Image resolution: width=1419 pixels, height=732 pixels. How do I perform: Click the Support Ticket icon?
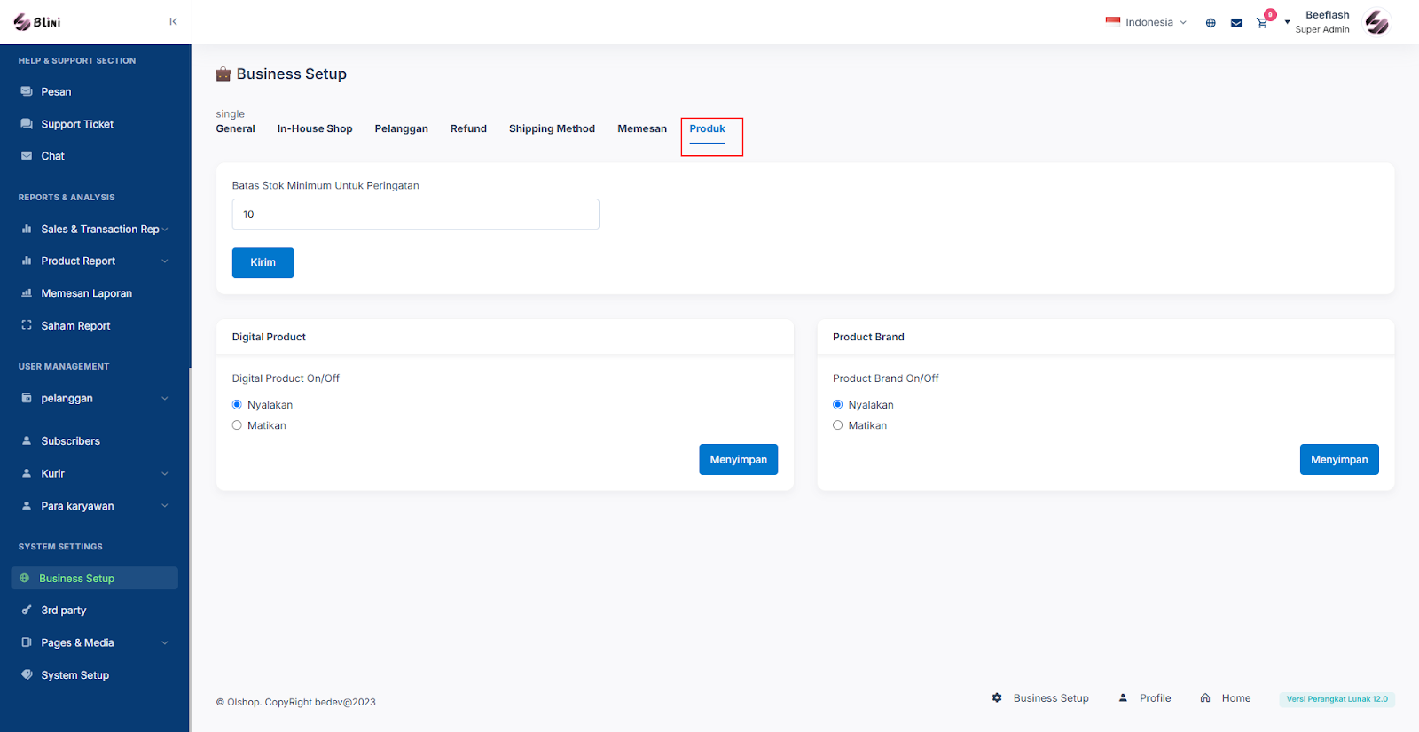(x=27, y=124)
